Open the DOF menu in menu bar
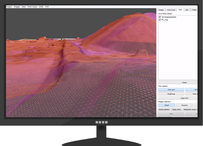 click(x=47, y=6)
